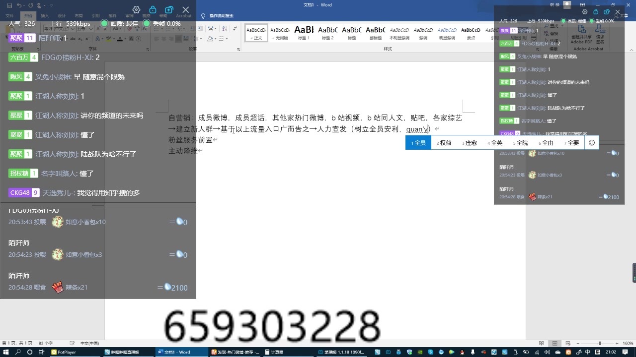Switch to 开始 ribbon tab
The image size is (636, 357).
point(28,16)
